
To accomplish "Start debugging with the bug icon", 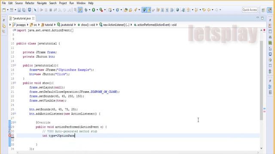I will (86, 10).
